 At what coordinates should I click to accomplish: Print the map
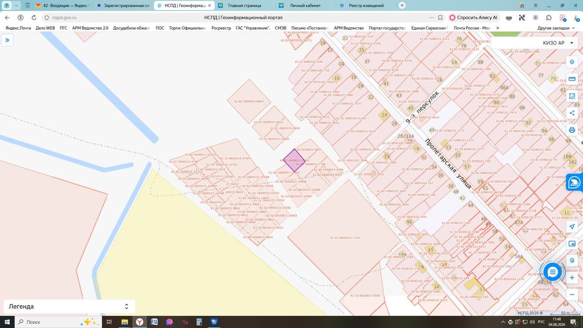point(572,130)
